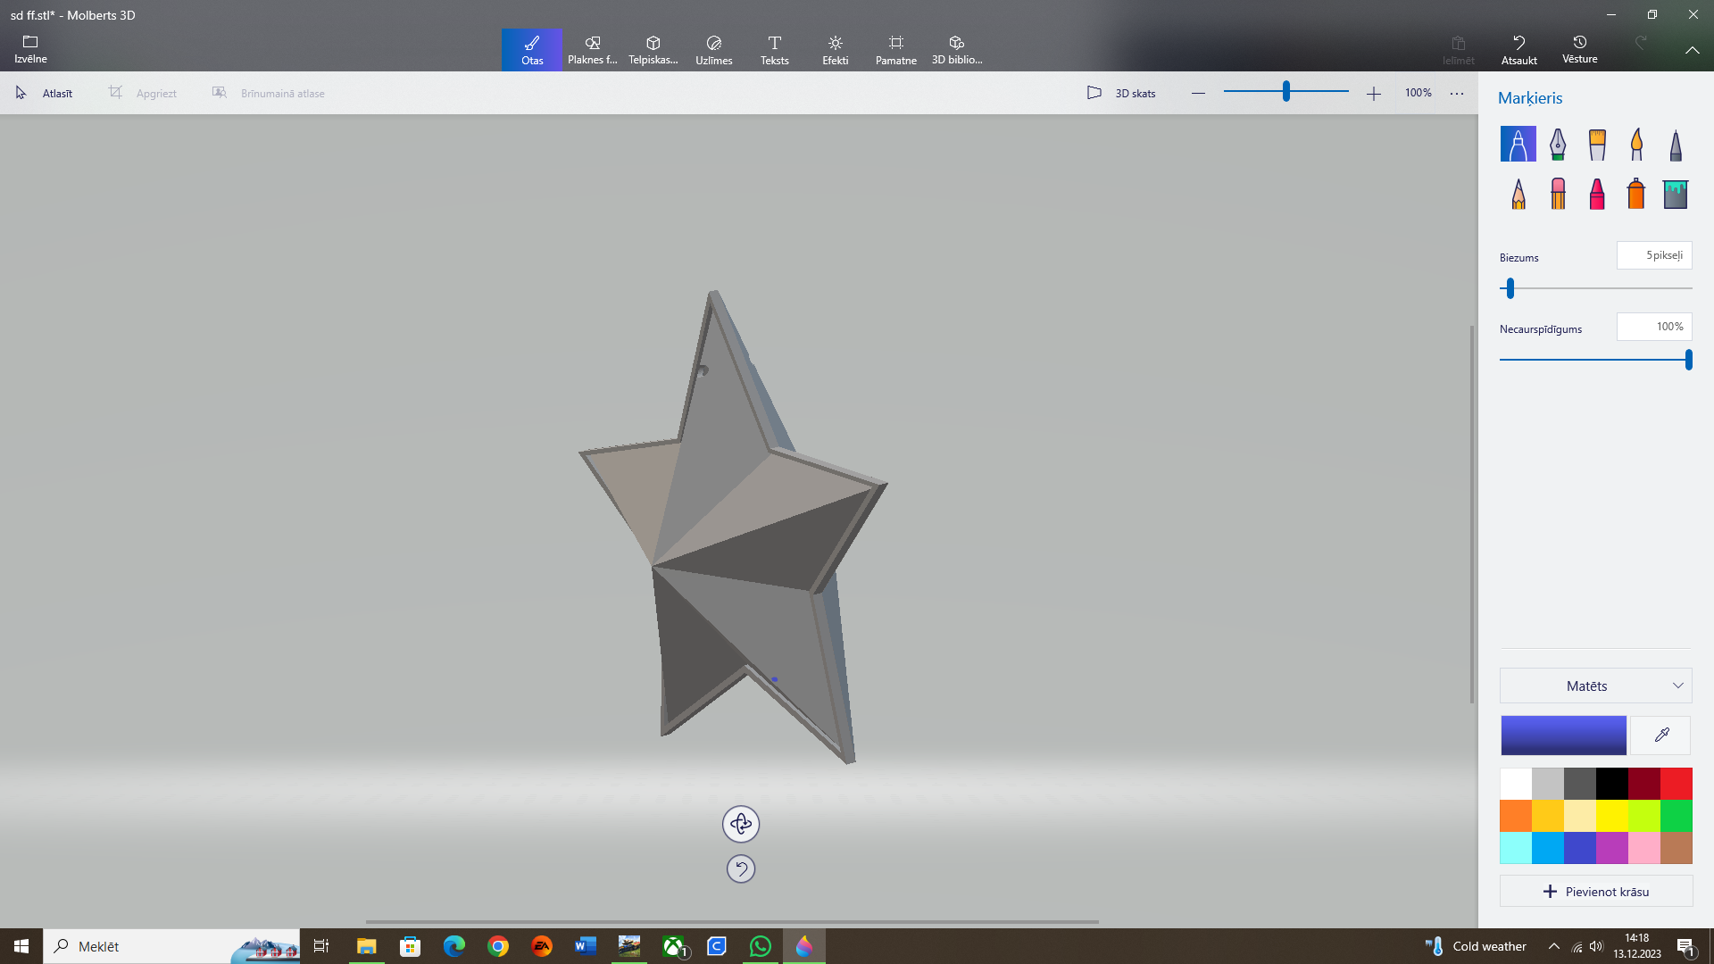
Task: Open the three-dot more options menu
Action: coord(1457,93)
